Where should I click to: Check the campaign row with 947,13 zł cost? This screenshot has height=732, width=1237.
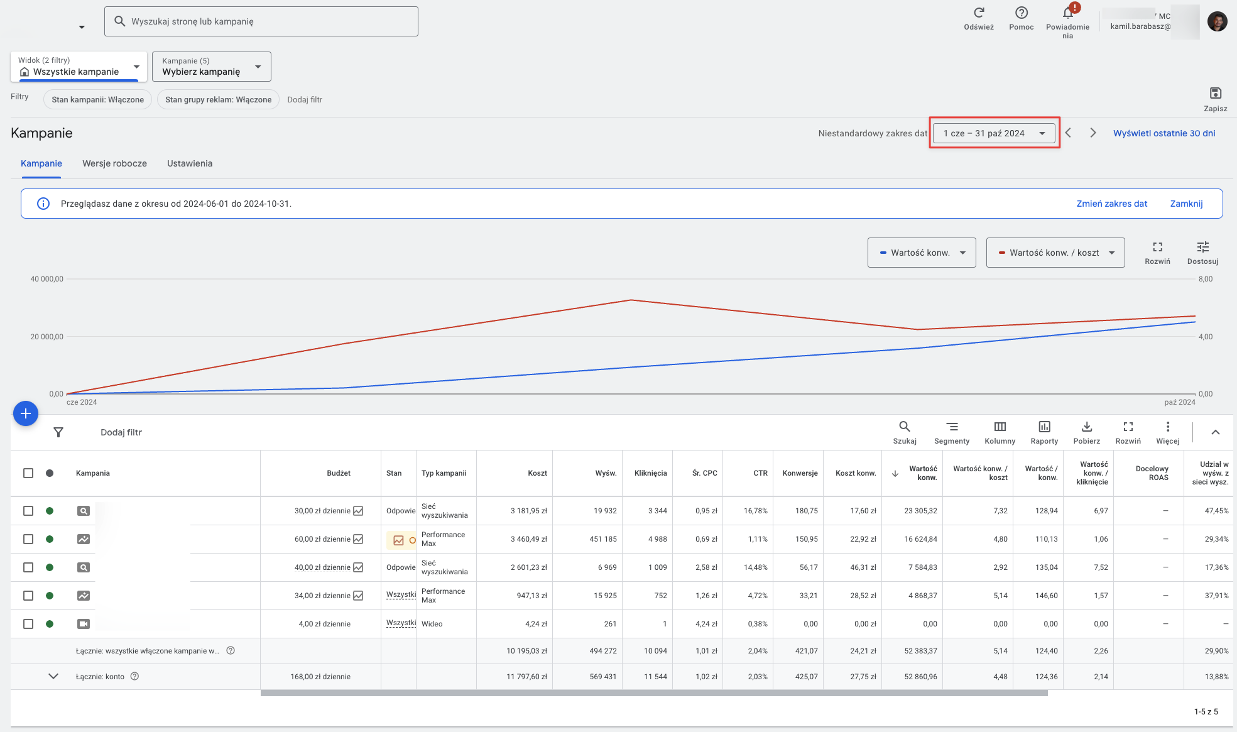click(x=28, y=596)
